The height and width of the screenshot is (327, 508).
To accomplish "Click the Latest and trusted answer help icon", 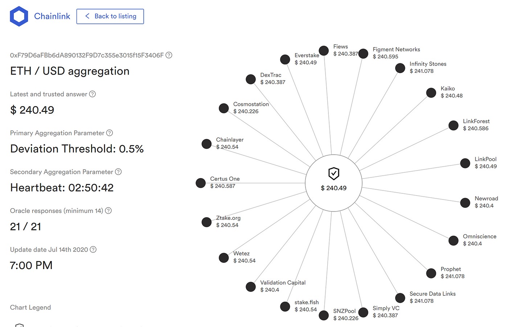I will pyautogui.click(x=92, y=94).
